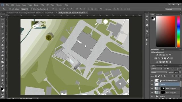Add a Color Balance adjustment
The height and width of the screenshot is (102, 182).
(x=159, y=58)
